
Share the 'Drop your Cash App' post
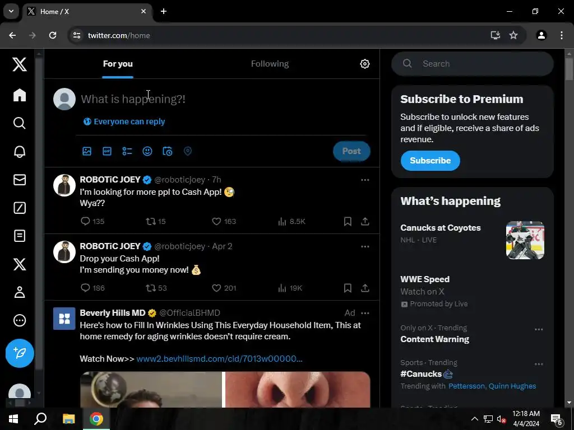coord(365,288)
